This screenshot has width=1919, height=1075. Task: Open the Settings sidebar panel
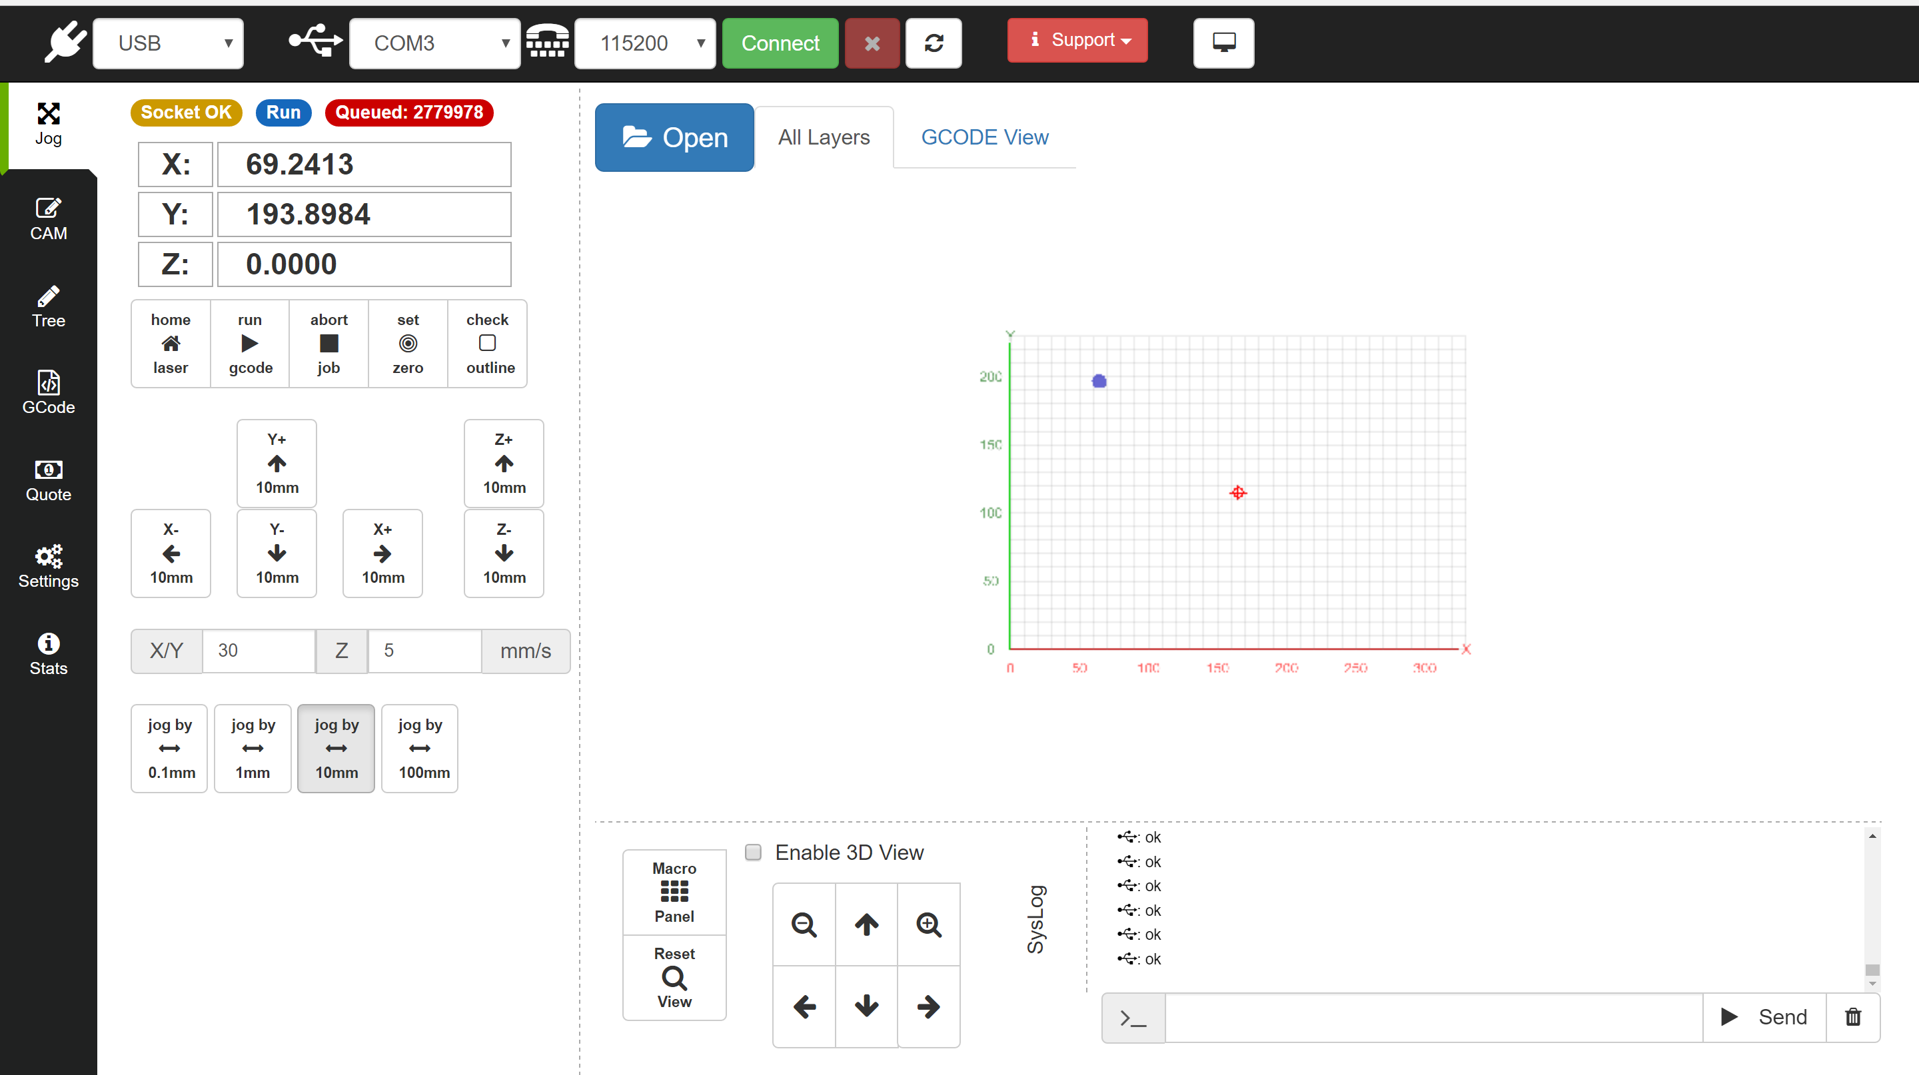pyautogui.click(x=49, y=567)
